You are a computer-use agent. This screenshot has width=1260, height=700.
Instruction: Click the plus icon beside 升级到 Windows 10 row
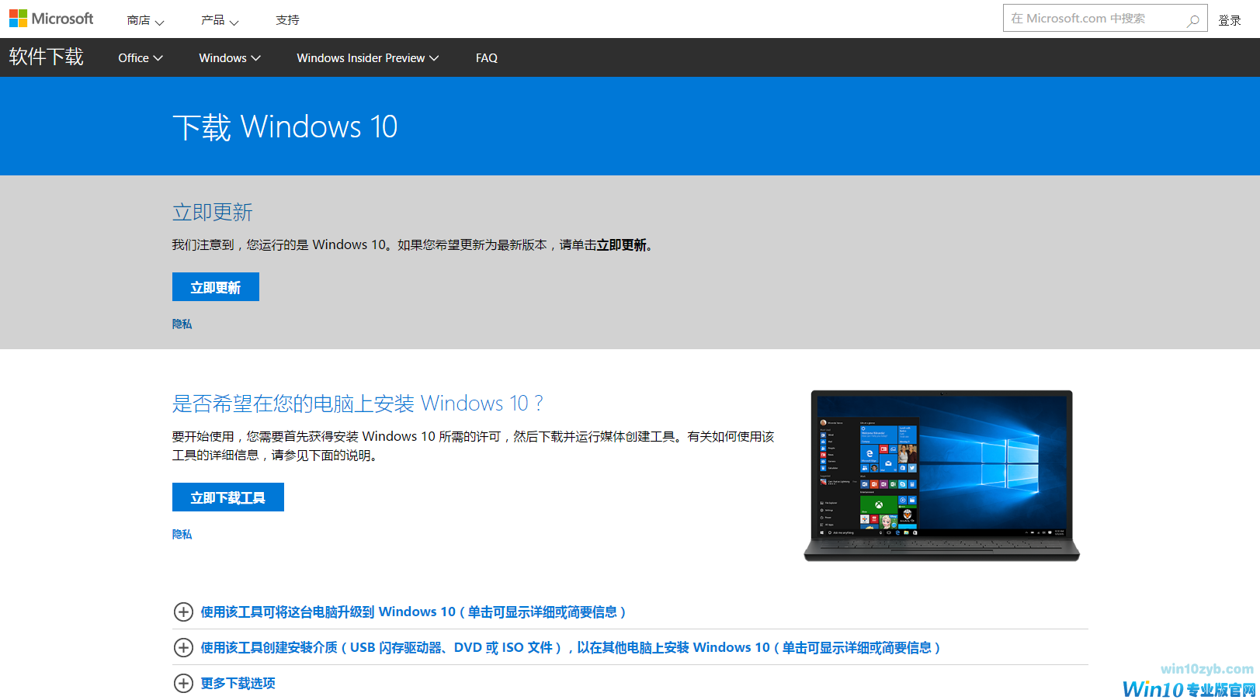(183, 612)
